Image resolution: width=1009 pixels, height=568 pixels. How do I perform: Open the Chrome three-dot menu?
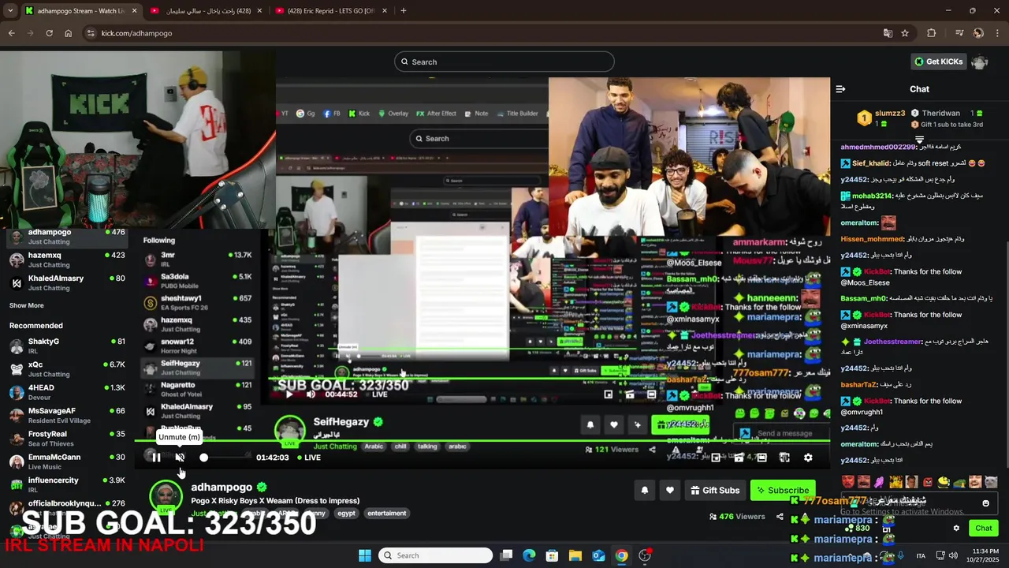996,33
